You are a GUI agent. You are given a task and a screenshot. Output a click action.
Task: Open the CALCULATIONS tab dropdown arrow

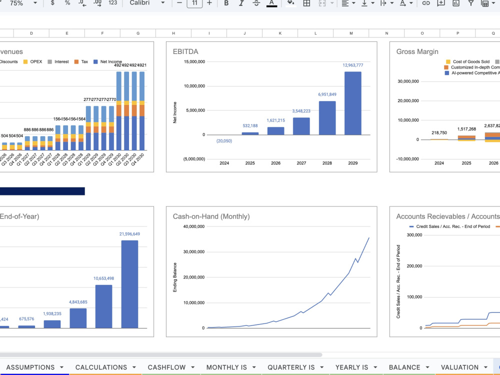tap(134, 367)
